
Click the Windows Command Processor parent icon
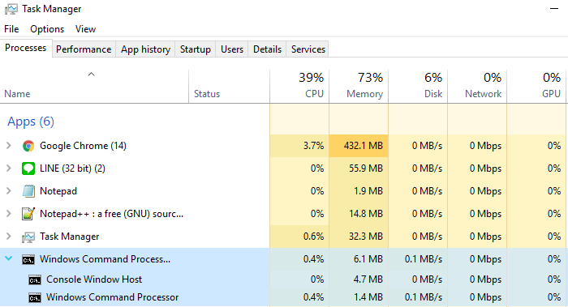[x=28, y=260]
